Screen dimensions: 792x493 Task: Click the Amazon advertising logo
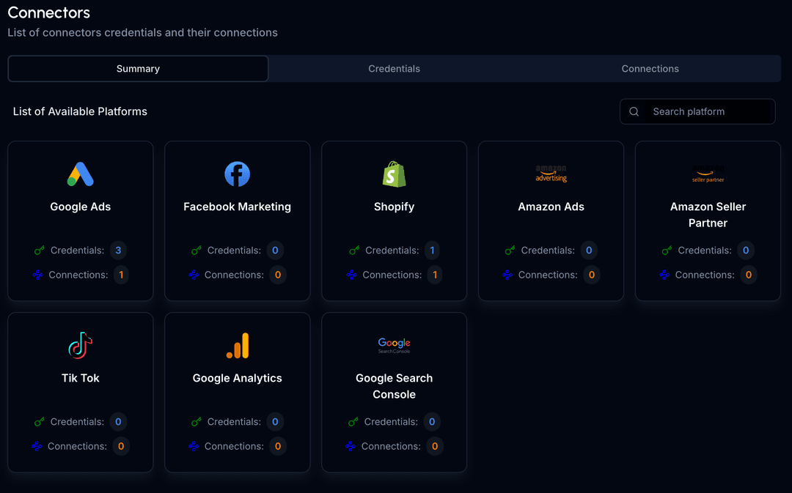[x=551, y=174]
